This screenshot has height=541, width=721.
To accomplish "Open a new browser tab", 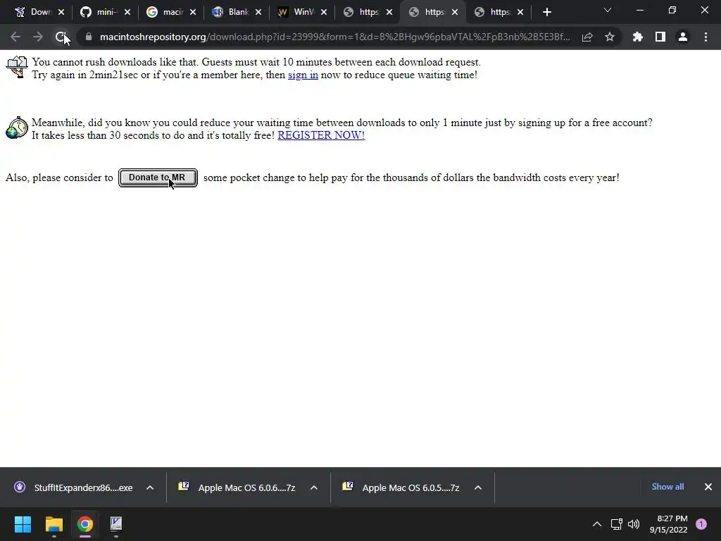I will [x=546, y=12].
